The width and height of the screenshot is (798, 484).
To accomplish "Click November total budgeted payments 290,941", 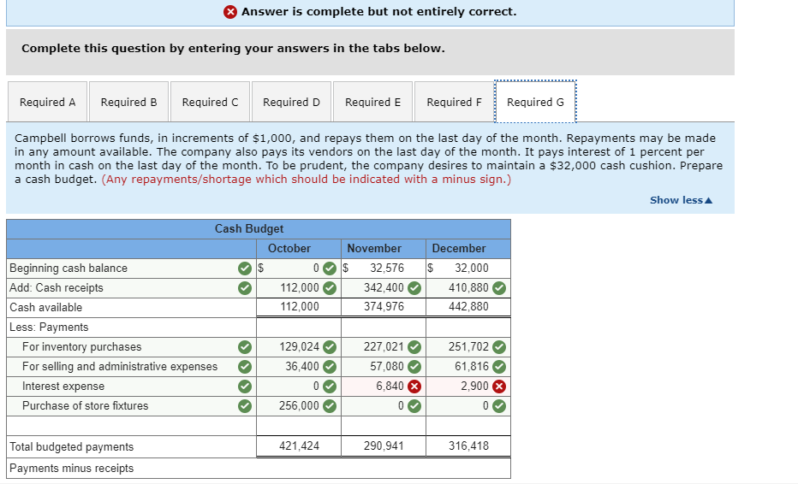I will tap(384, 446).
